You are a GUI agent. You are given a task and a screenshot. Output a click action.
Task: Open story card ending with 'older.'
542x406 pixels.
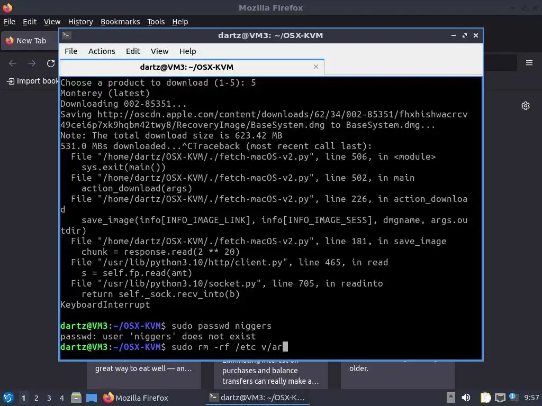coord(398,375)
